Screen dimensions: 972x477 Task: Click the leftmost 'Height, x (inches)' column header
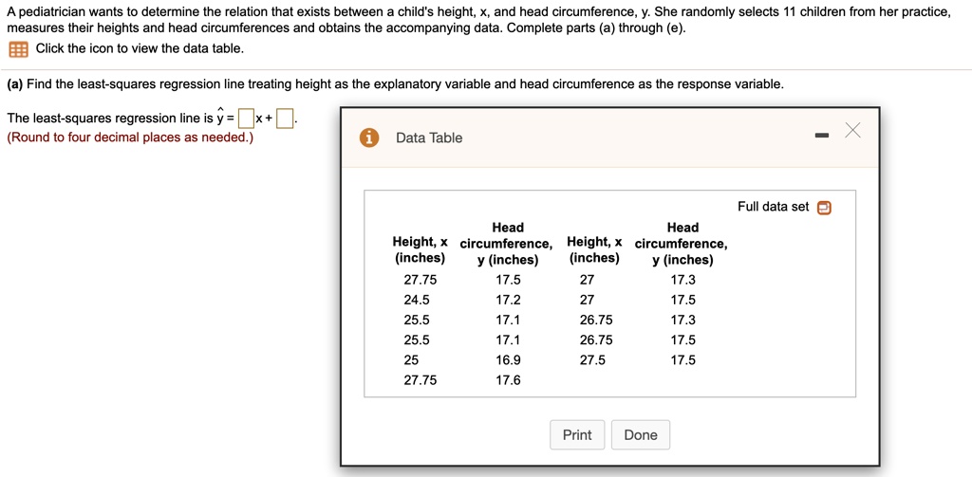click(420, 250)
